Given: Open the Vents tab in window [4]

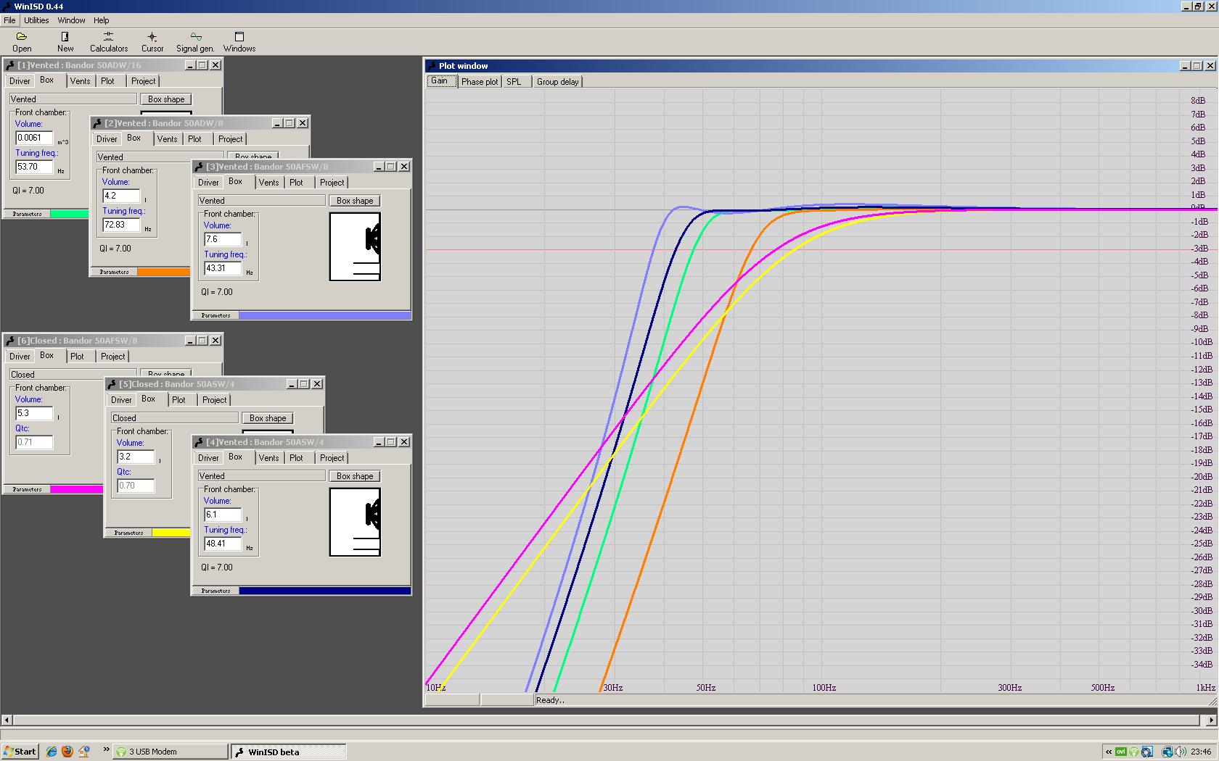Looking at the screenshot, I should coord(268,458).
